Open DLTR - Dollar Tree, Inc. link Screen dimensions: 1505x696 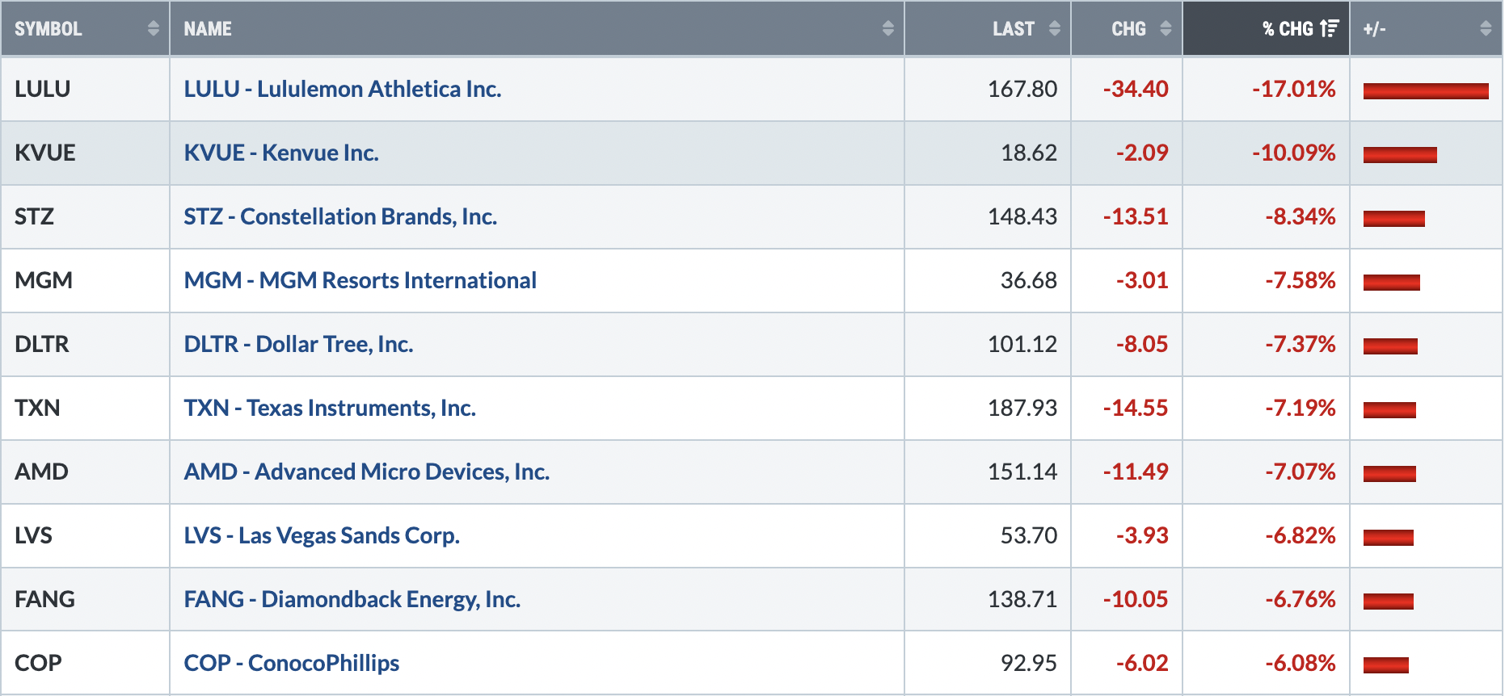(298, 344)
